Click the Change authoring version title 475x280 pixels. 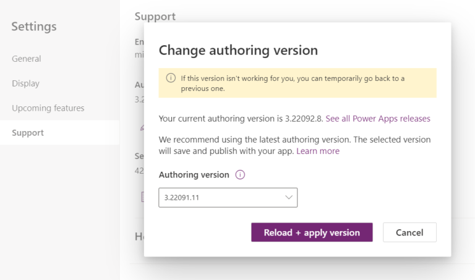[x=238, y=50]
